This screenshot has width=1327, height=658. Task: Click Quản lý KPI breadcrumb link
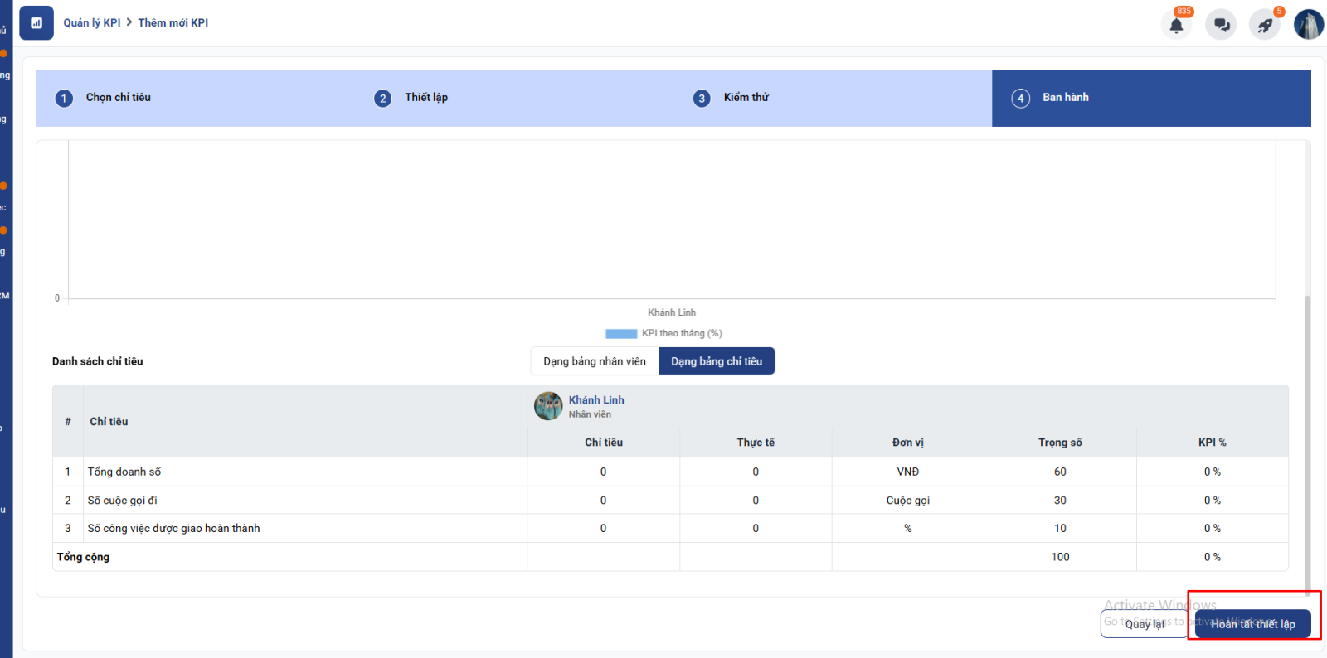(x=92, y=23)
